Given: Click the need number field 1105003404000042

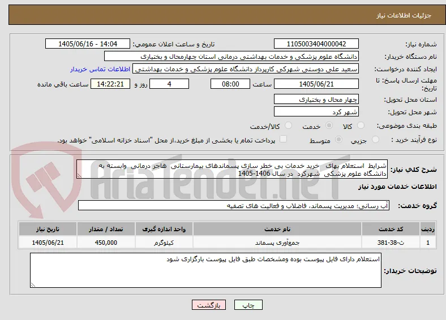Looking at the screenshot, I should point(316,44).
